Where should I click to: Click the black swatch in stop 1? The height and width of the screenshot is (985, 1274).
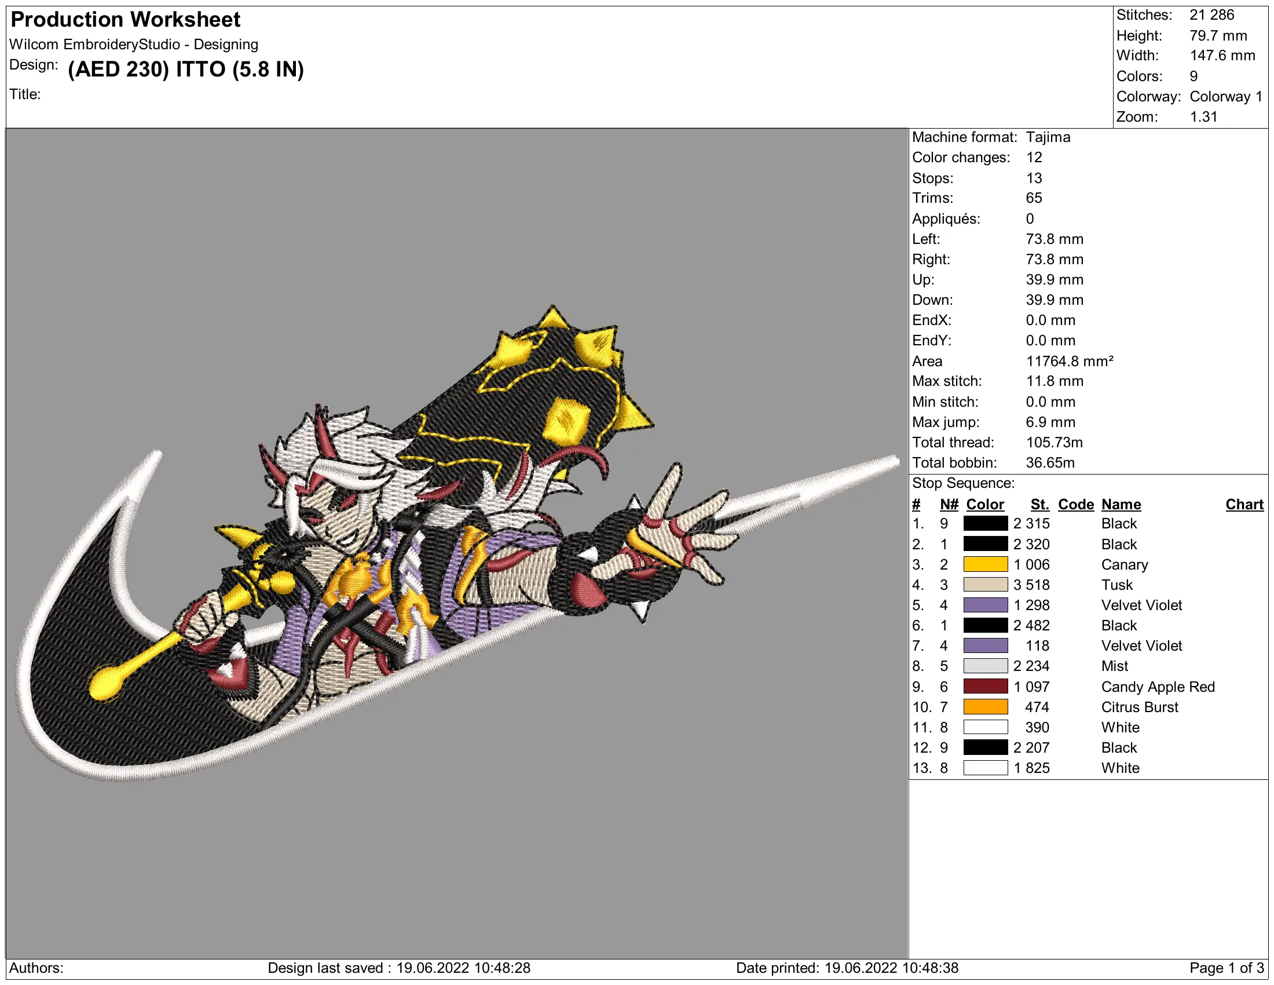click(985, 523)
